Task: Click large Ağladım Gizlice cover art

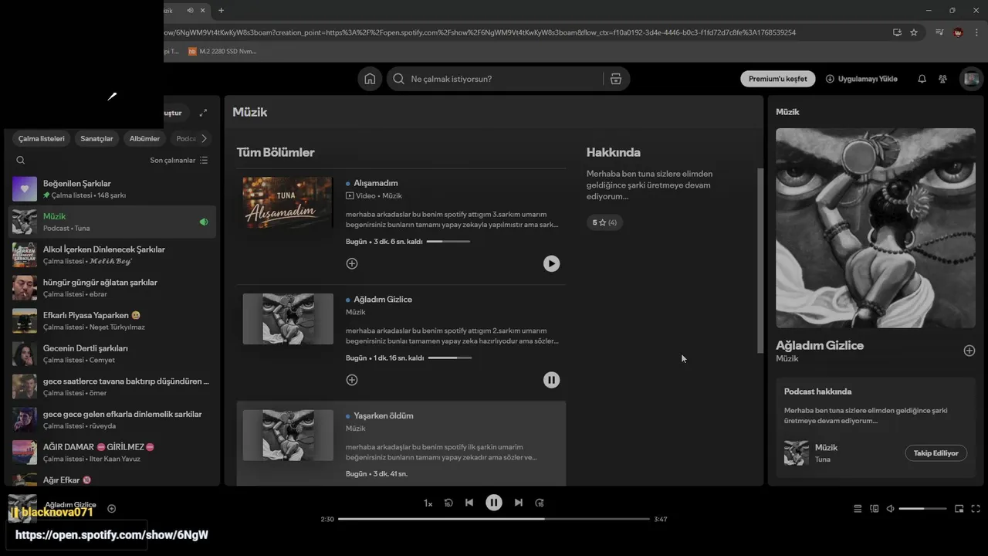Action: click(875, 228)
